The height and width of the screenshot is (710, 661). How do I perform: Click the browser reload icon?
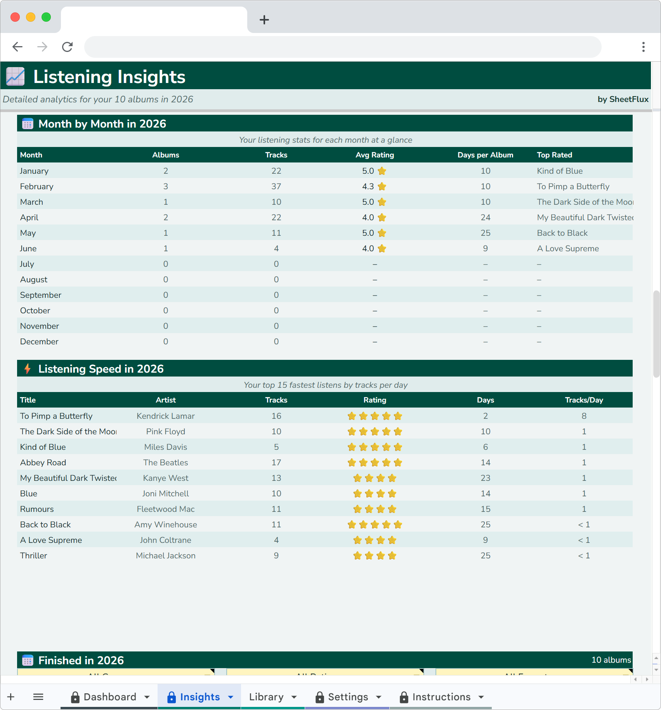(67, 47)
